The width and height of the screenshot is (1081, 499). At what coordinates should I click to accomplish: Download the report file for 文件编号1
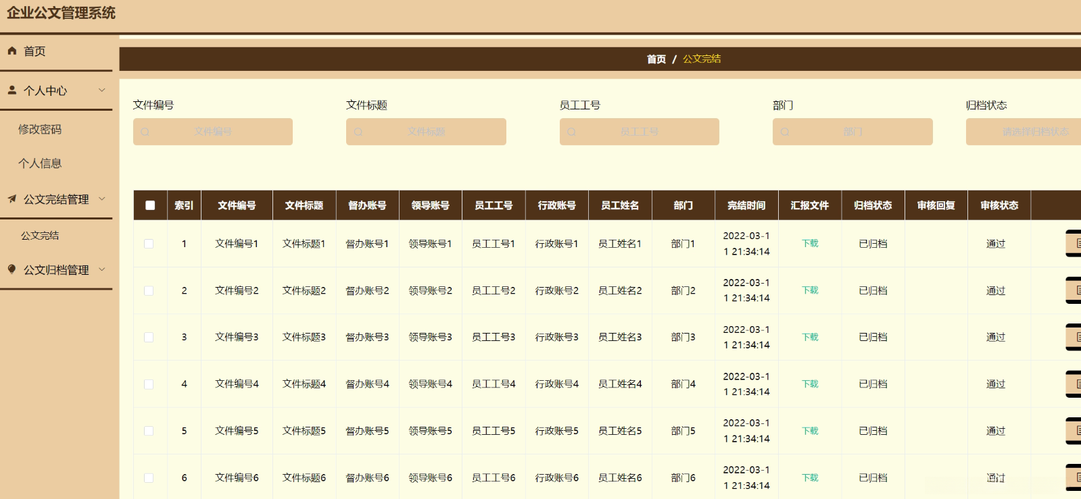810,244
